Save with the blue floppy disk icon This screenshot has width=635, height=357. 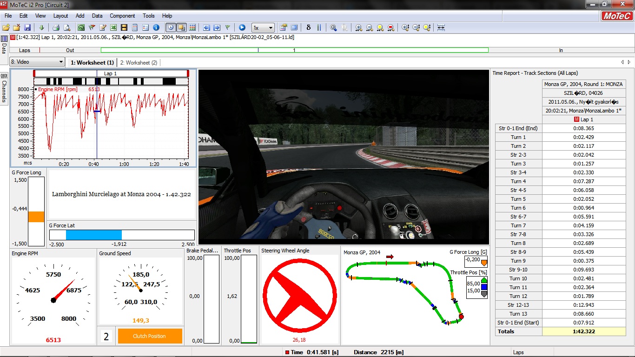(27, 27)
